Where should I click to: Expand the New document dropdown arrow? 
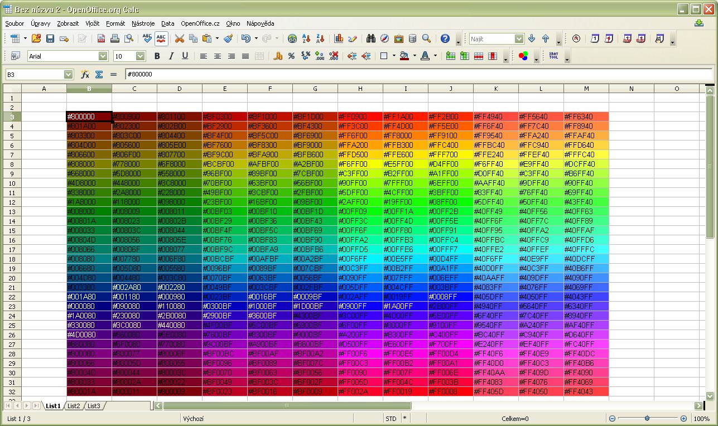point(25,38)
